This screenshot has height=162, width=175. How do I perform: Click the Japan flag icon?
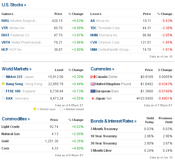pyautogui.click(x=93, y=98)
